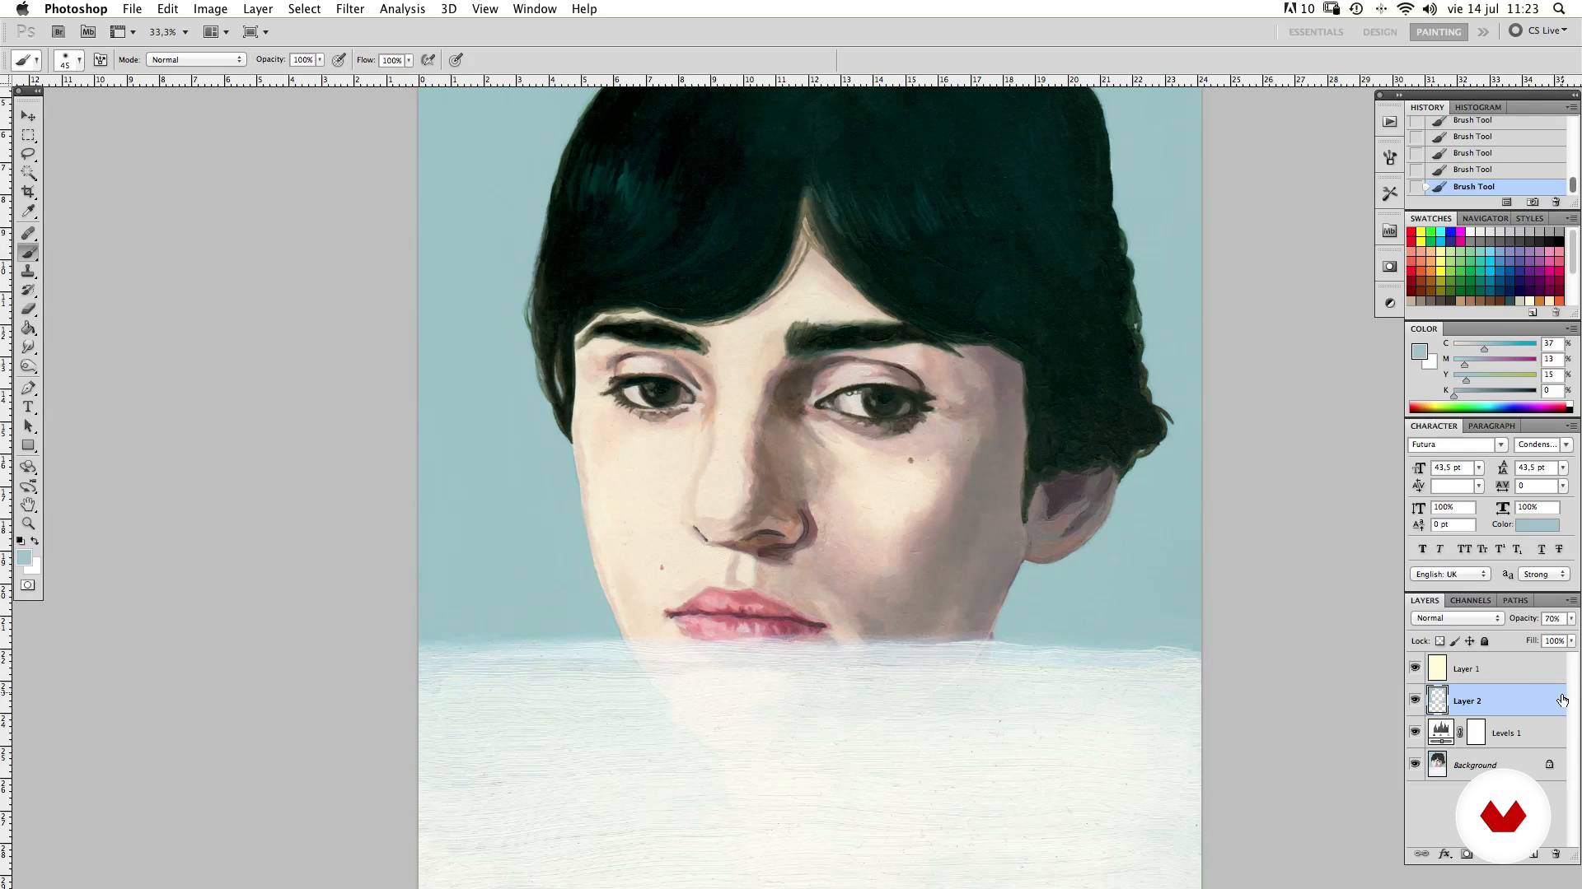The image size is (1582, 889).
Task: Open the Image menu
Action: tap(210, 9)
